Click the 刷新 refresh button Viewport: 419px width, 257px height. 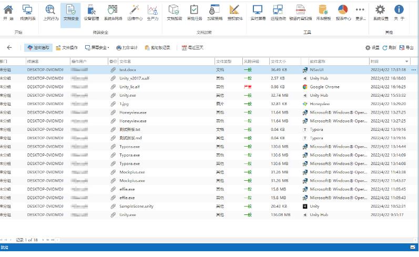click(389, 47)
